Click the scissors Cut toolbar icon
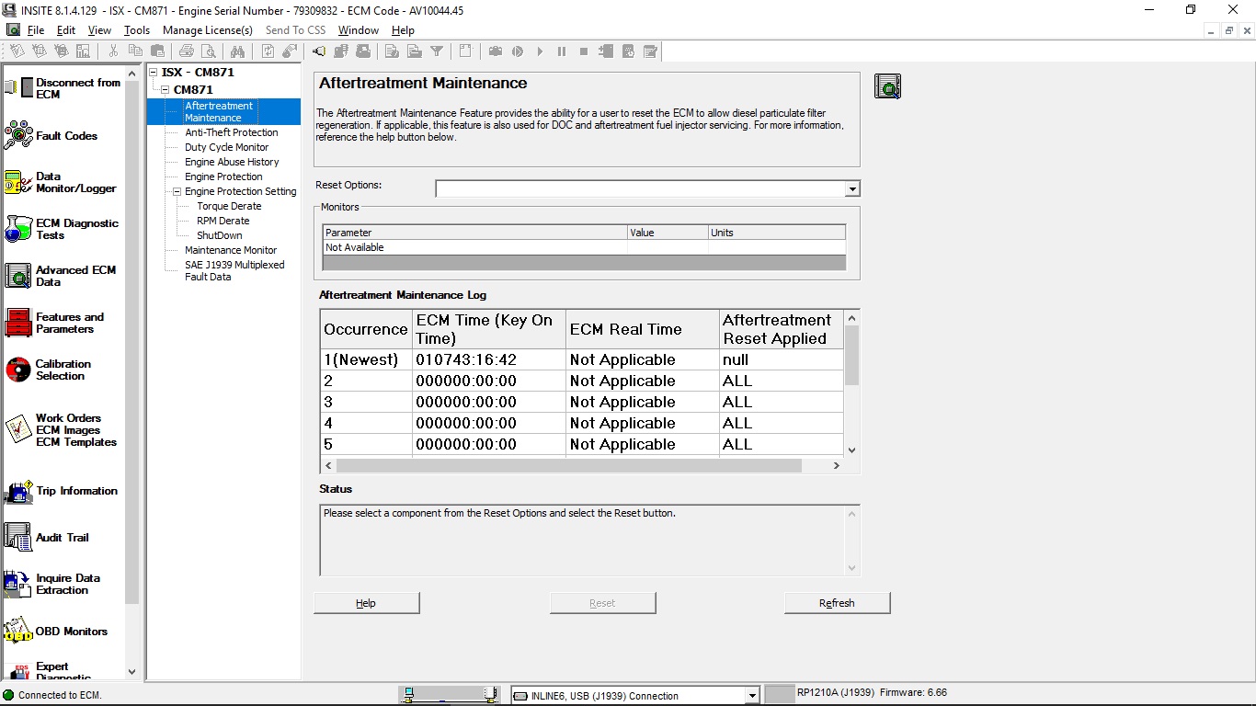Image resolution: width=1256 pixels, height=706 pixels. 112,51
